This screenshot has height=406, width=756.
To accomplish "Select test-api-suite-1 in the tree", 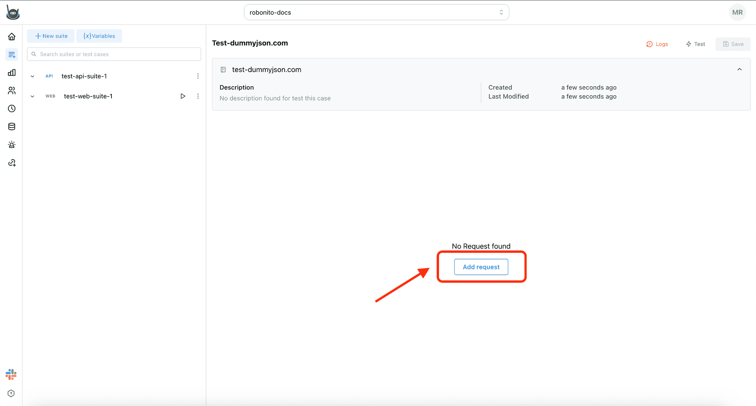I will tap(84, 76).
